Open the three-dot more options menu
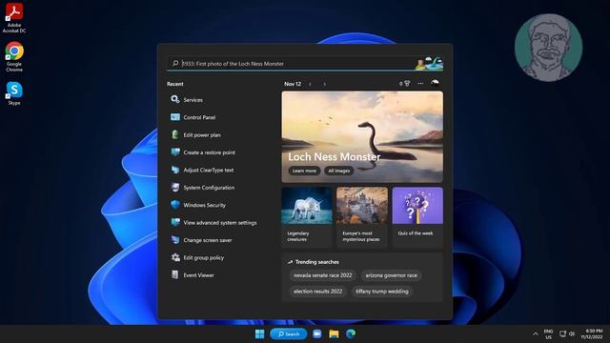The width and height of the screenshot is (610, 343). pos(420,83)
